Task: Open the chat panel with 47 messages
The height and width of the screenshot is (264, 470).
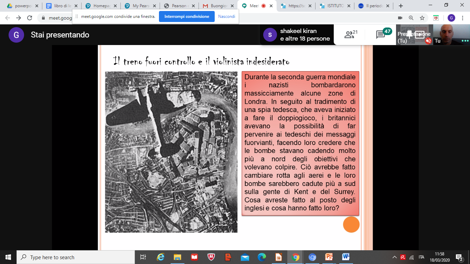Action: pyautogui.click(x=384, y=34)
